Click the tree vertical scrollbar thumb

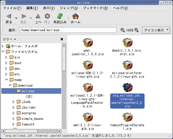pyautogui.click(x=64, y=59)
